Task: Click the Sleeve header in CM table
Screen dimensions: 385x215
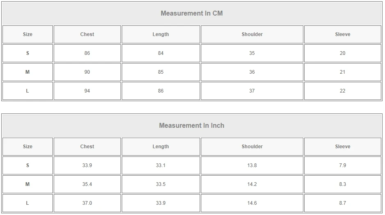Action: [342, 34]
